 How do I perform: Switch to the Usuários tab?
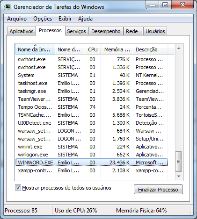[x=155, y=31]
